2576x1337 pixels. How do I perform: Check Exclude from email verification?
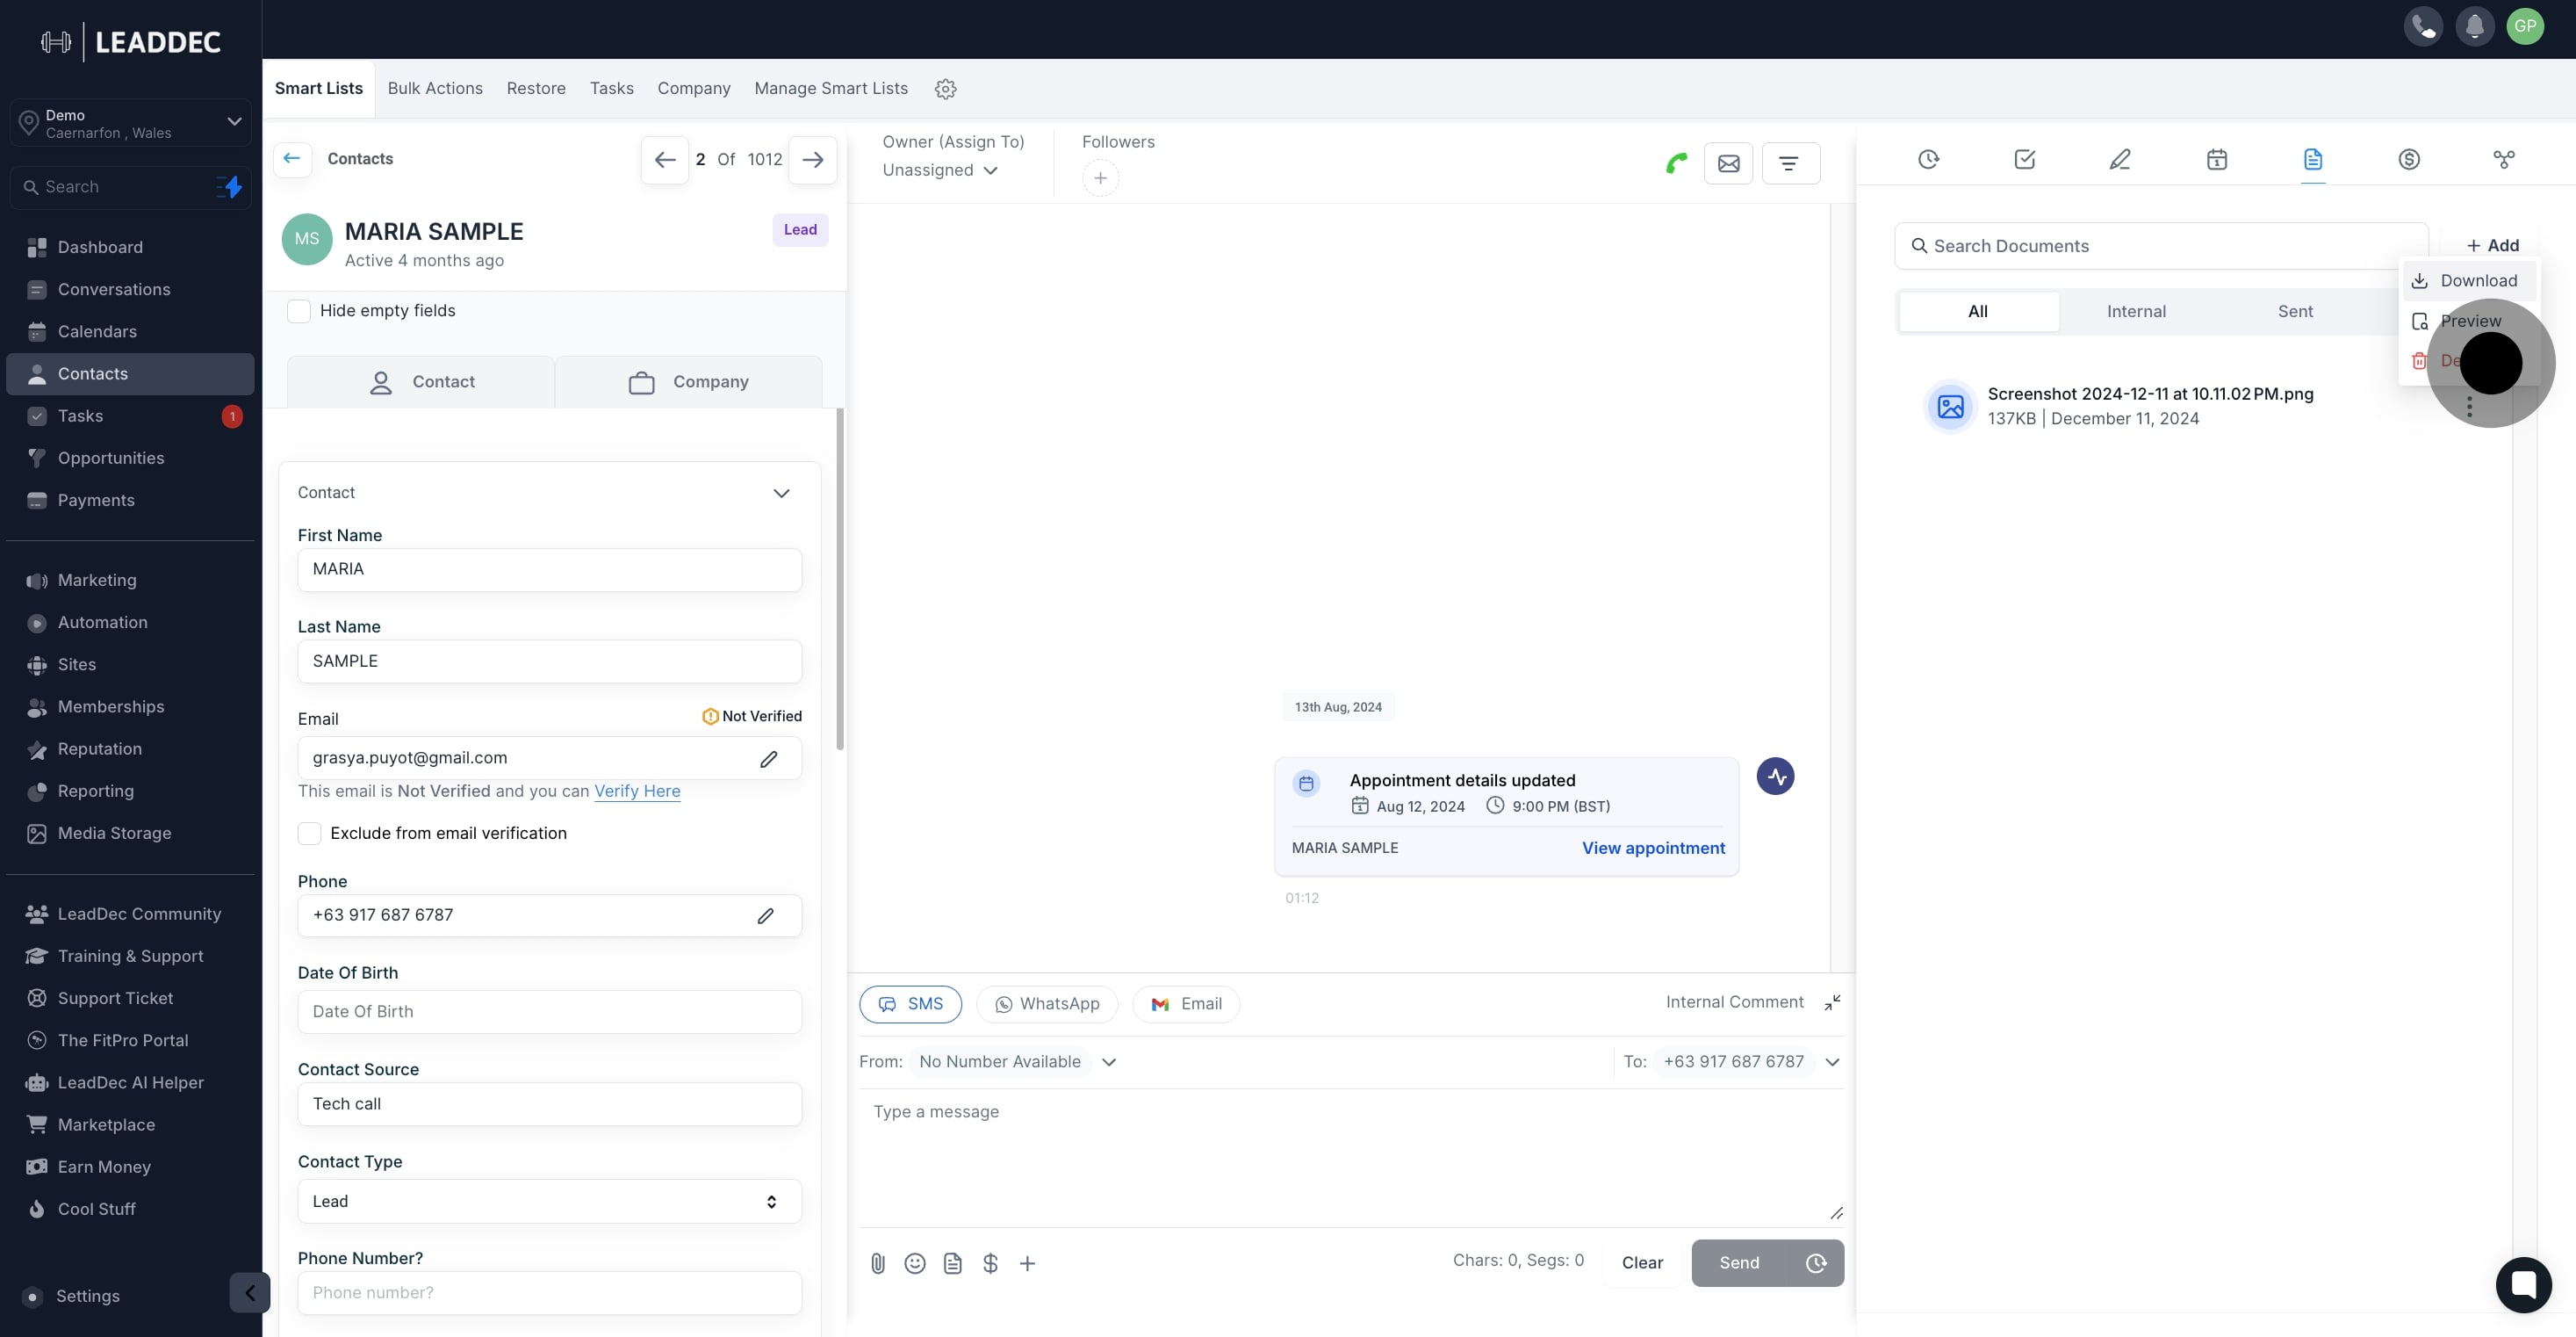pos(310,834)
